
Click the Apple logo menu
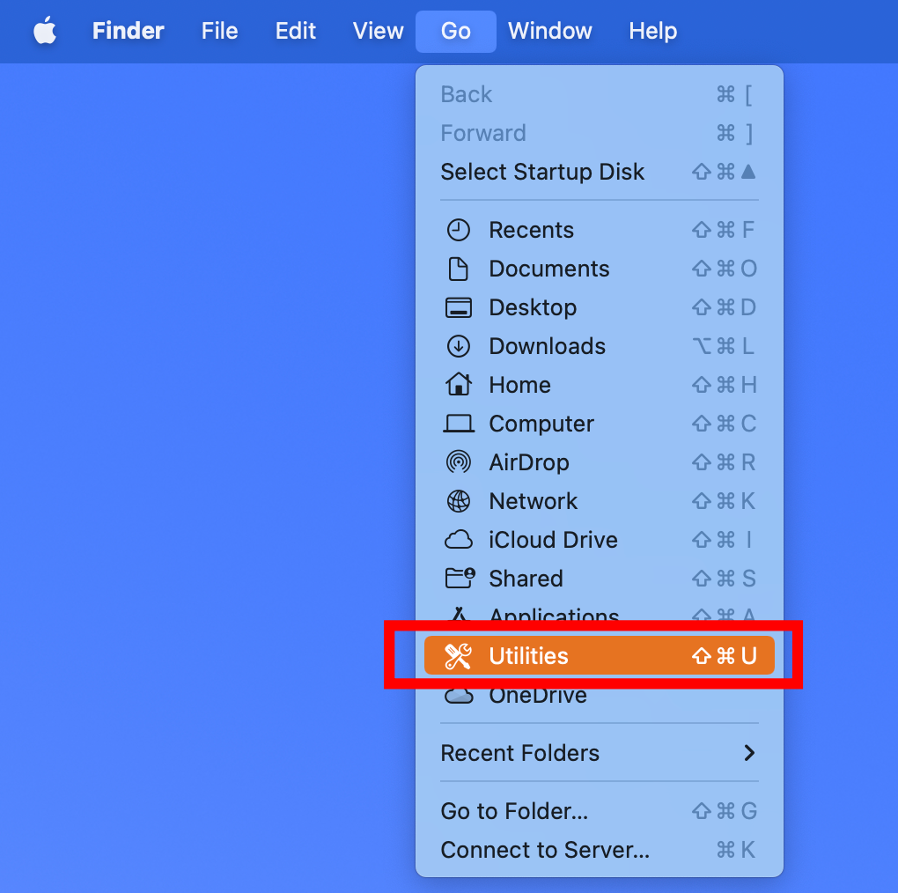(x=45, y=31)
